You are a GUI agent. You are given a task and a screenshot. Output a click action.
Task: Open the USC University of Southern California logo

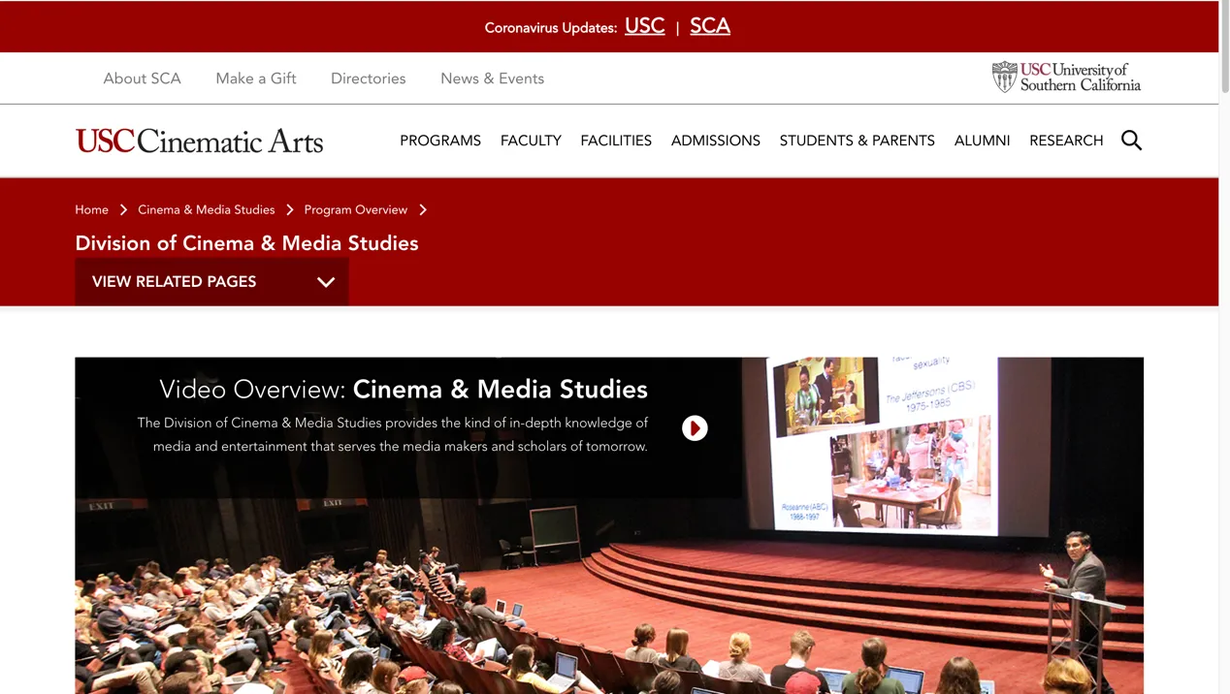(1066, 78)
